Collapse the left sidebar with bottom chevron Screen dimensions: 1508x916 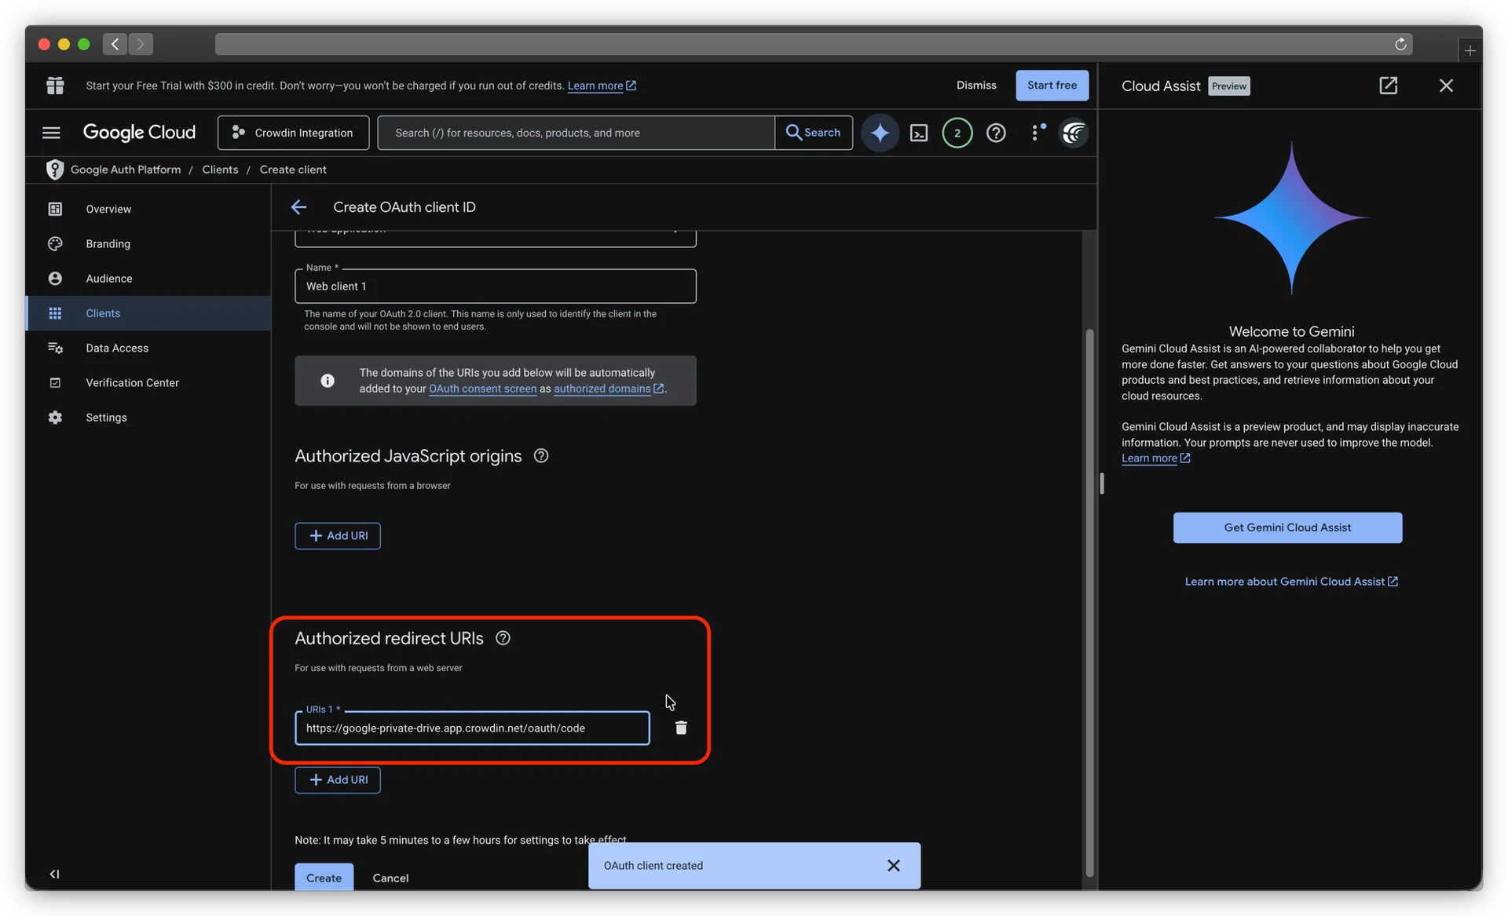pos(53,874)
